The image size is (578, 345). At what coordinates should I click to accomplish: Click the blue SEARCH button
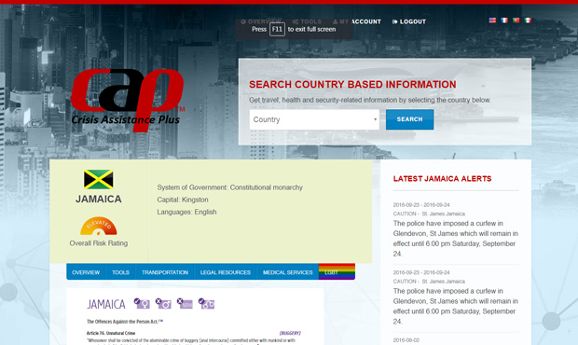click(x=409, y=119)
